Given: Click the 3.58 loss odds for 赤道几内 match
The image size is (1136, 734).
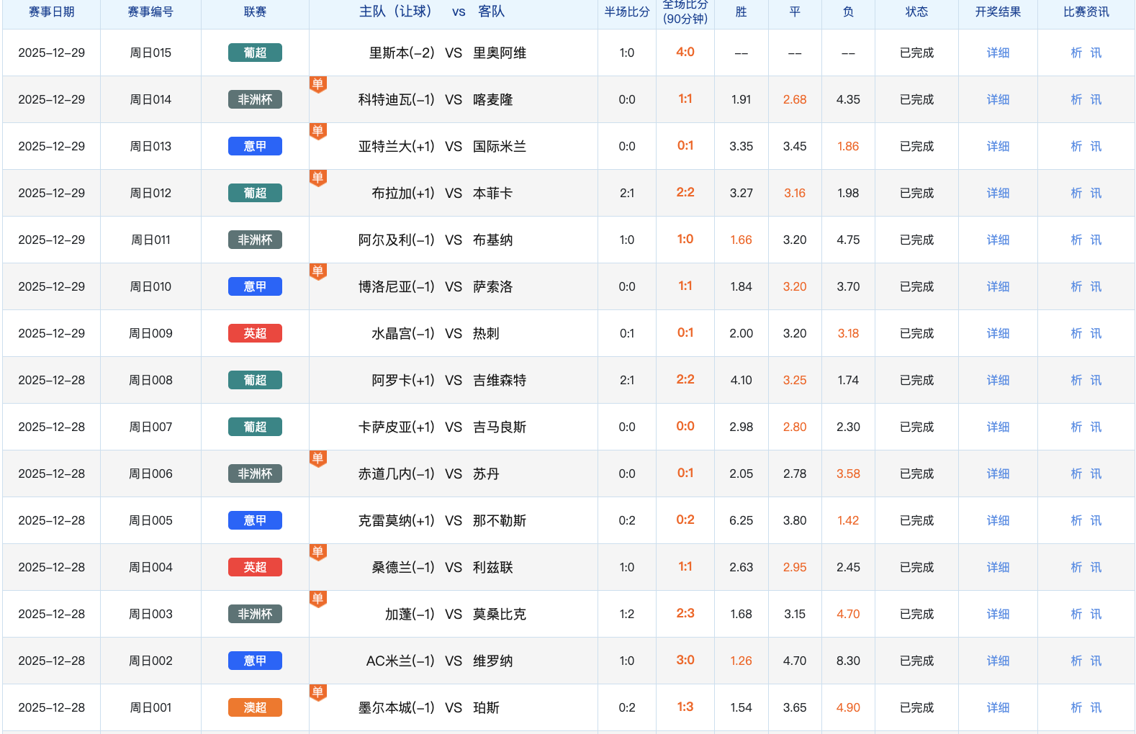Looking at the screenshot, I should click(848, 474).
